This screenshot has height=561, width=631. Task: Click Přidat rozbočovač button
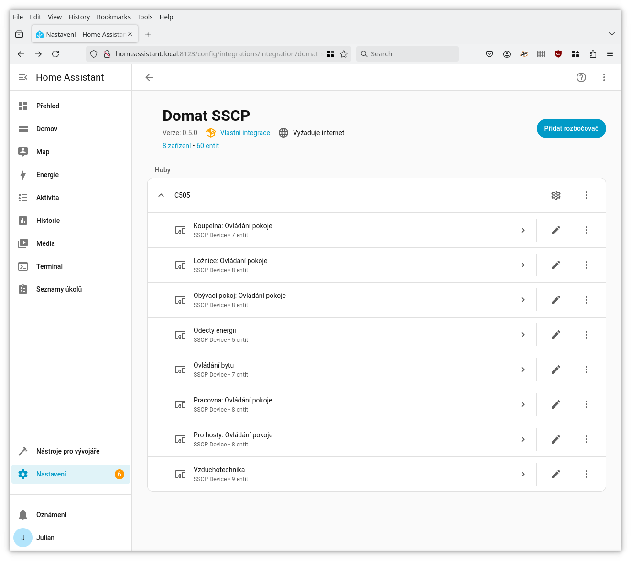571,128
